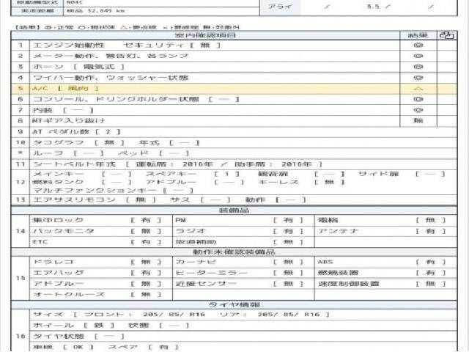
Task: Click the front tire size 205/85/R16 value
Action: coord(174,315)
